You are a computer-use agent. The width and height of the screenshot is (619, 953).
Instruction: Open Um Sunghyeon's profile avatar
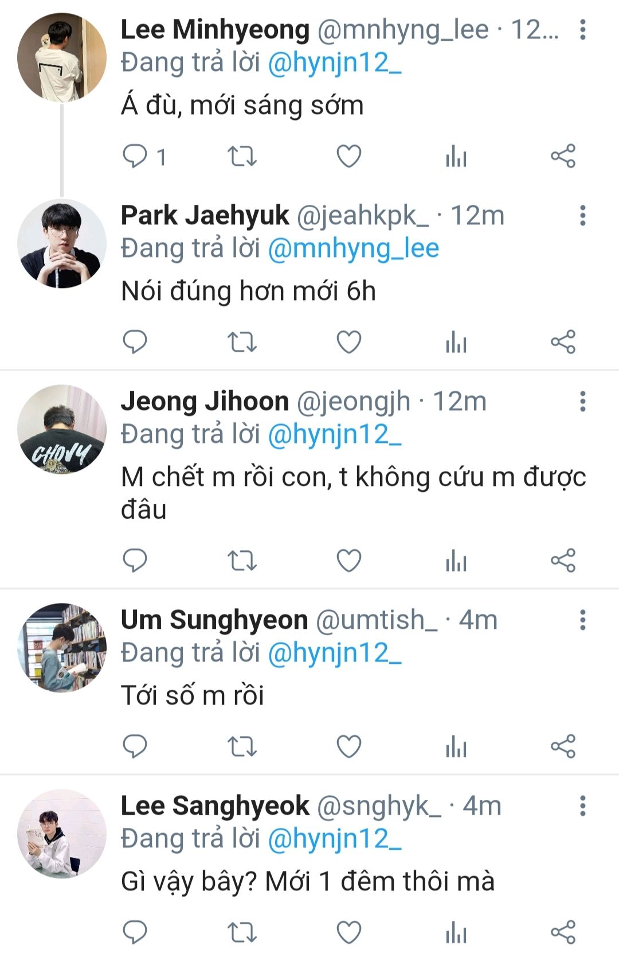(62, 647)
